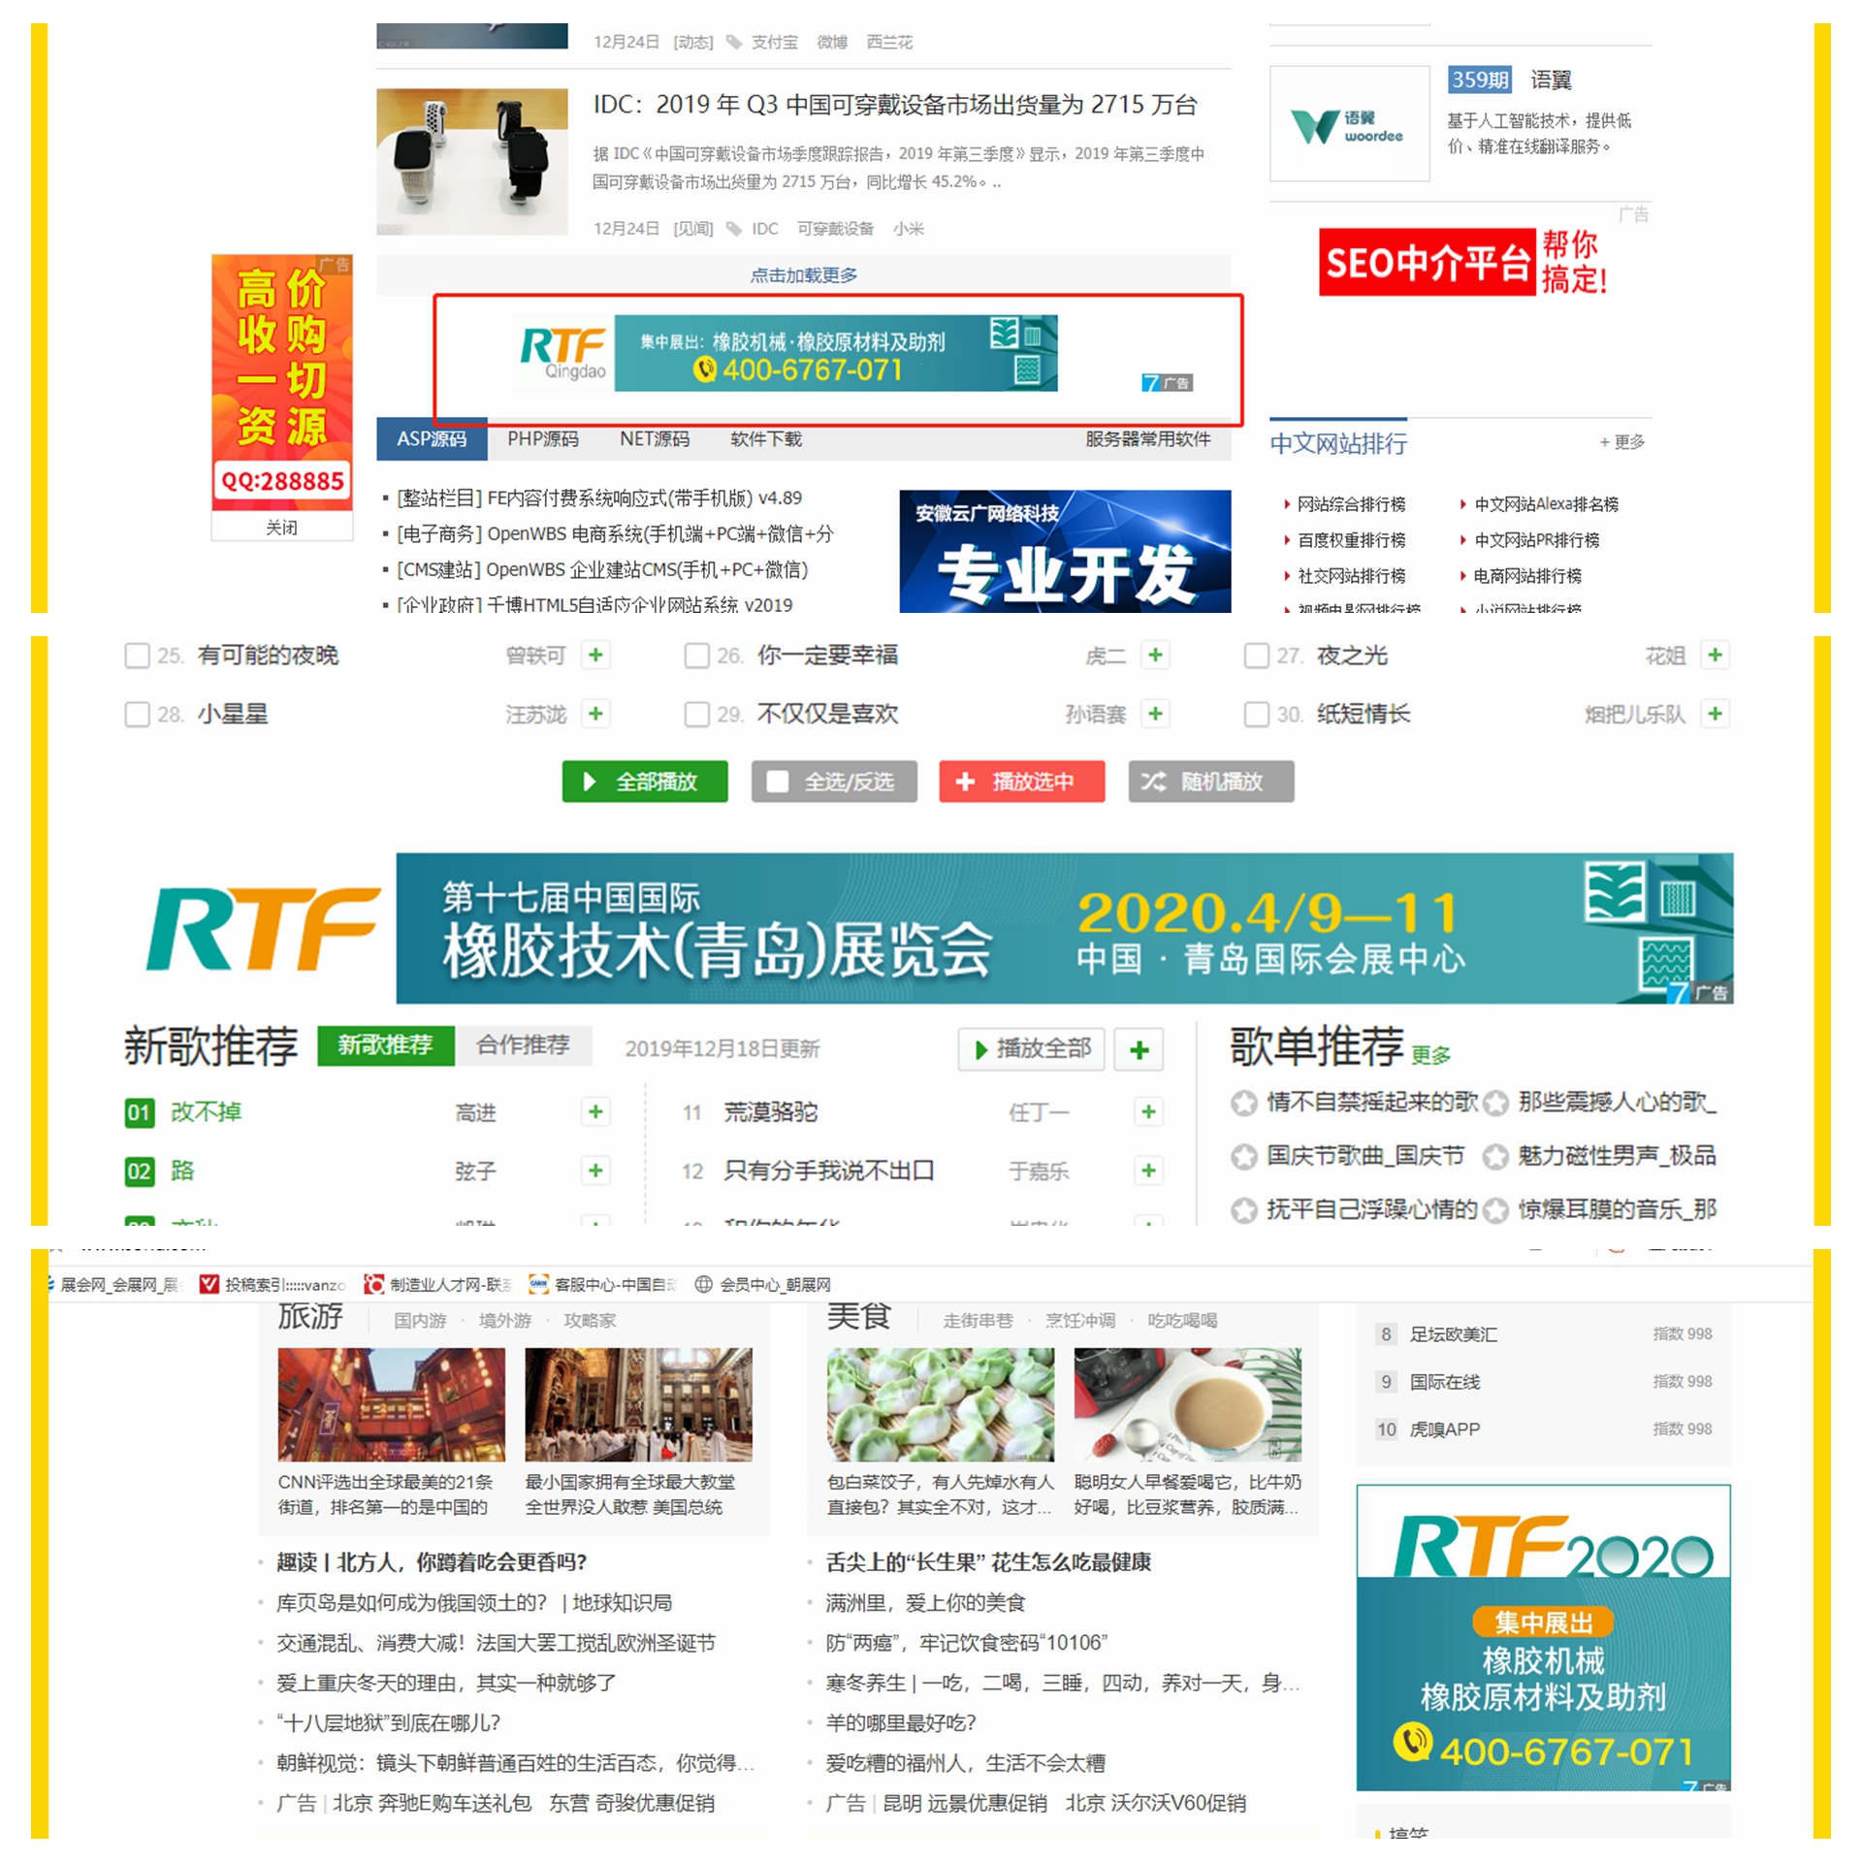Select the 合作推荐 tab

pyautogui.click(x=523, y=1044)
